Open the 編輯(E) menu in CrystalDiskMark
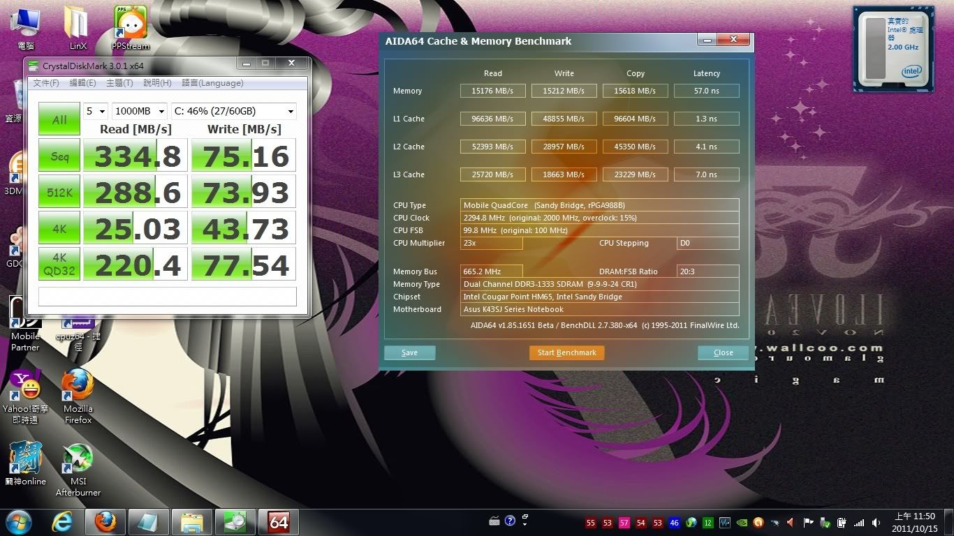This screenshot has width=954, height=536. point(82,83)
